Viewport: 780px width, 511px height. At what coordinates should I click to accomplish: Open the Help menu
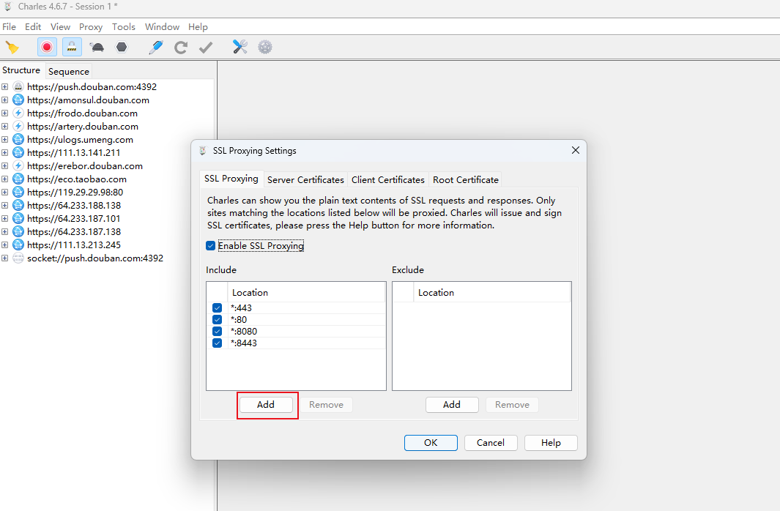[198, 27]
